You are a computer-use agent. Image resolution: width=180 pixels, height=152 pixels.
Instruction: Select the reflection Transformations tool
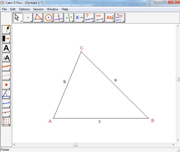[x=69, y=18]
